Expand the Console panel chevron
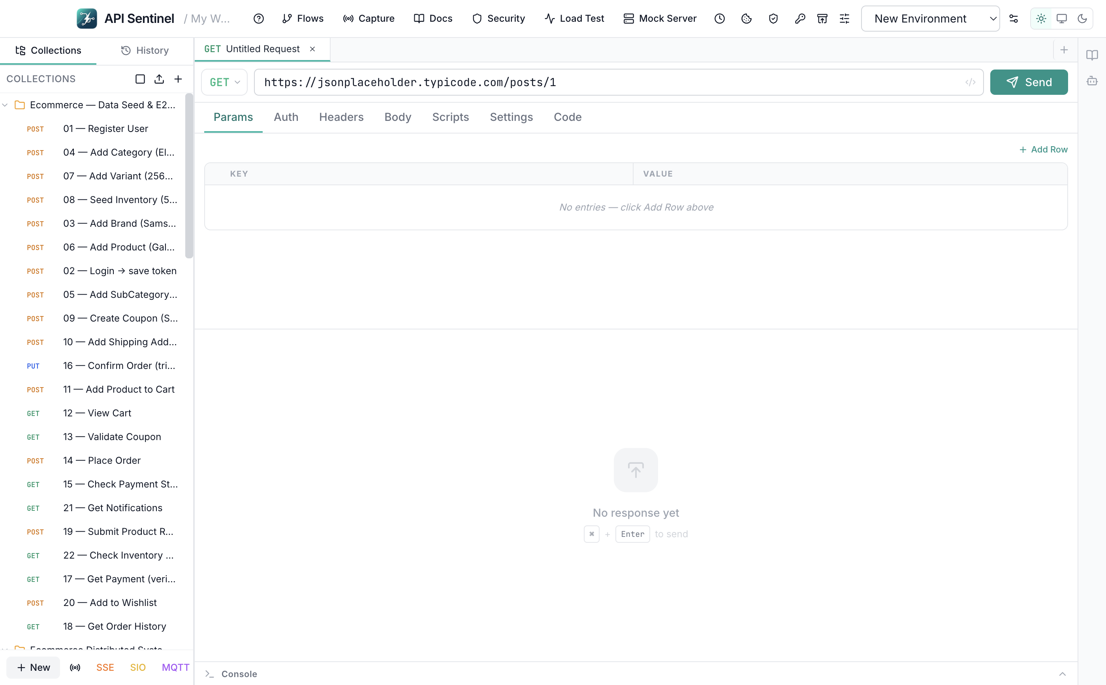 coord(1062,674)
